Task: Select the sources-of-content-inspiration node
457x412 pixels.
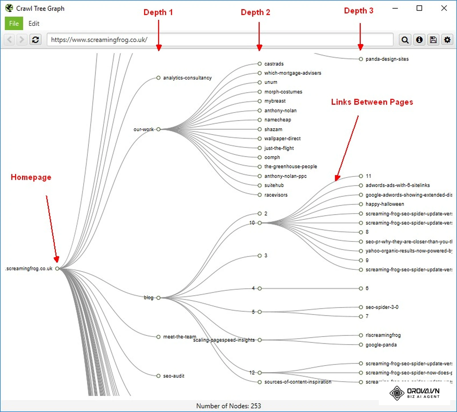Action: (x=260, y=382)
